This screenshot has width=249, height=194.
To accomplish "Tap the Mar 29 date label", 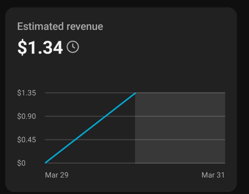I will point(57,175).
